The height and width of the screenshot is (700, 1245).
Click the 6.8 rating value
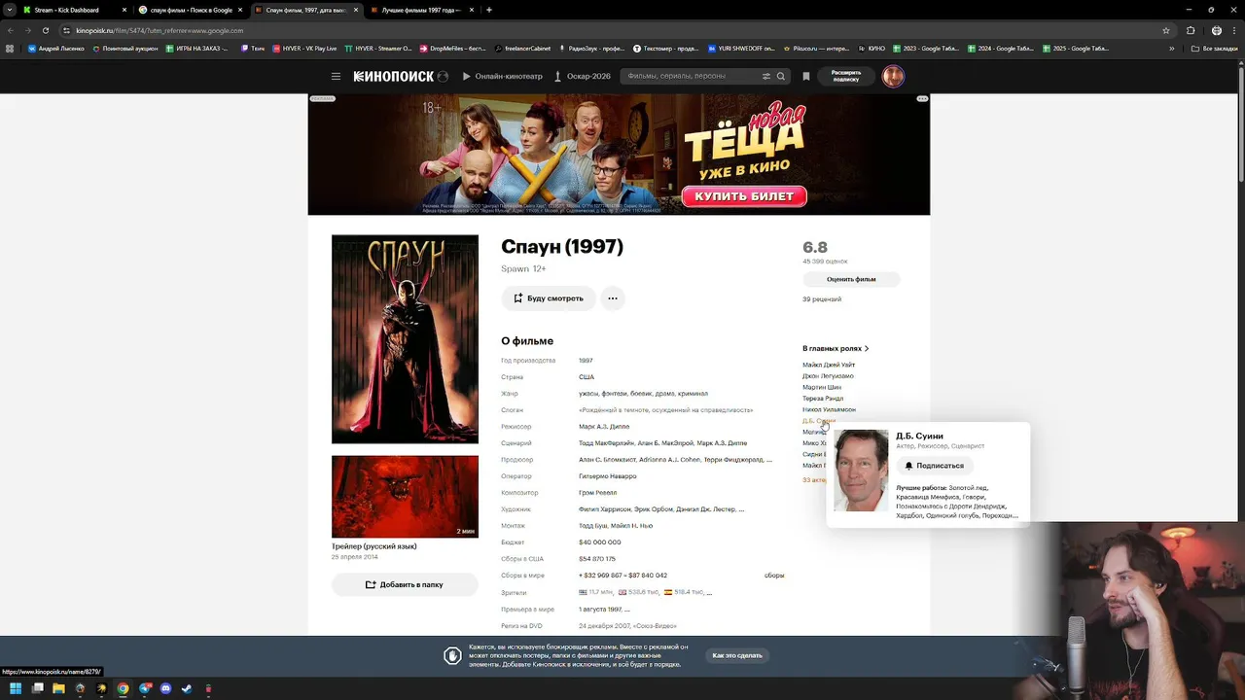coord(815,247)
